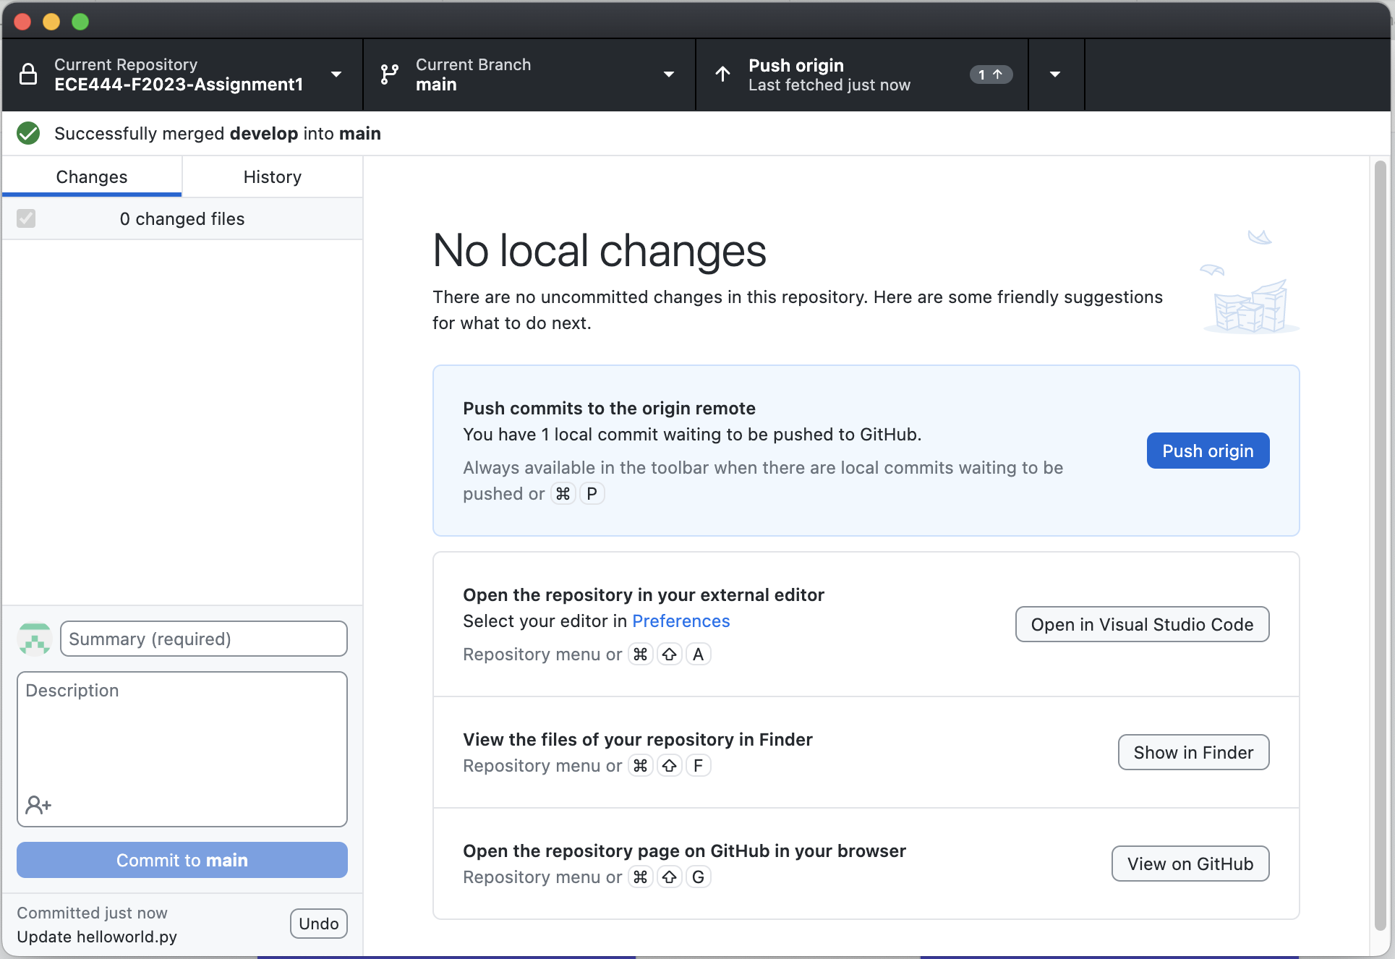Viewport: 1395px width, 959px height.
Task: Click the 1 commit ahead badge
Action: point(990,74)
